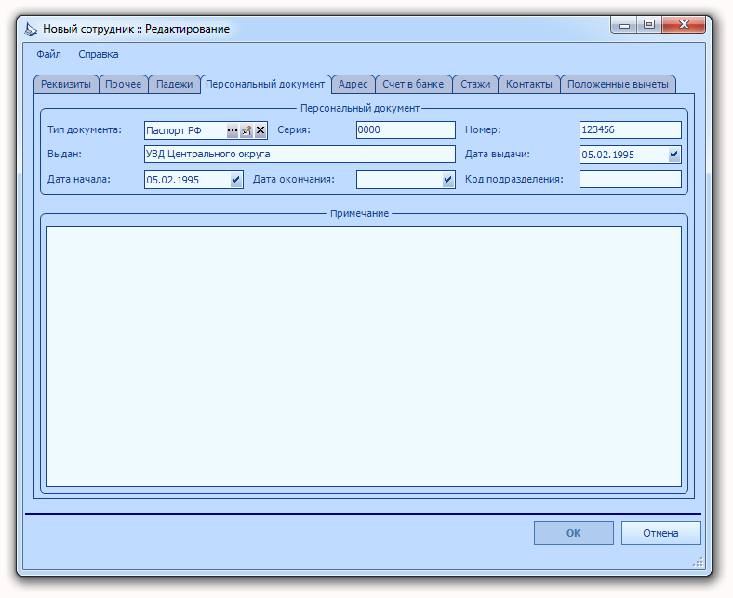Open the Положенные вычеты tab

618,84
